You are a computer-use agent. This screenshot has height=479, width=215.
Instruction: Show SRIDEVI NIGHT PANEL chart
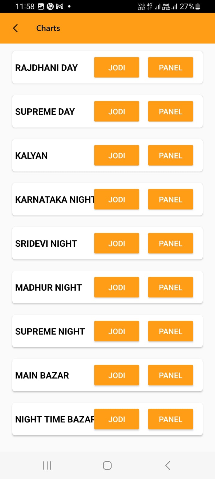pos(171,243)
